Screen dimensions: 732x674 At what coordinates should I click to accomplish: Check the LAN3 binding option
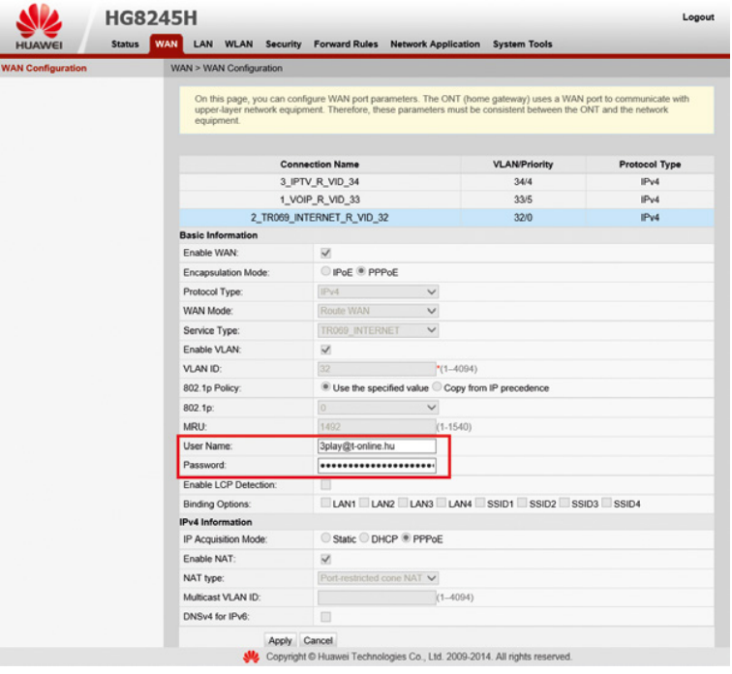click(403, 503)
